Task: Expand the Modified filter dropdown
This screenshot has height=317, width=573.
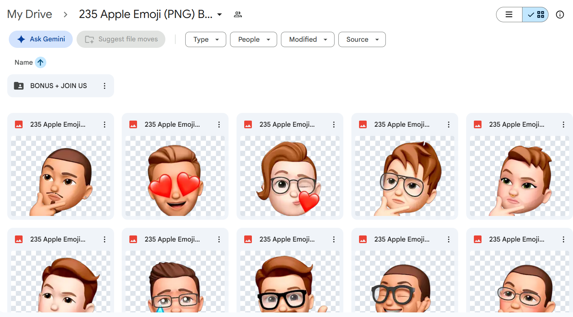Action: 308,39
